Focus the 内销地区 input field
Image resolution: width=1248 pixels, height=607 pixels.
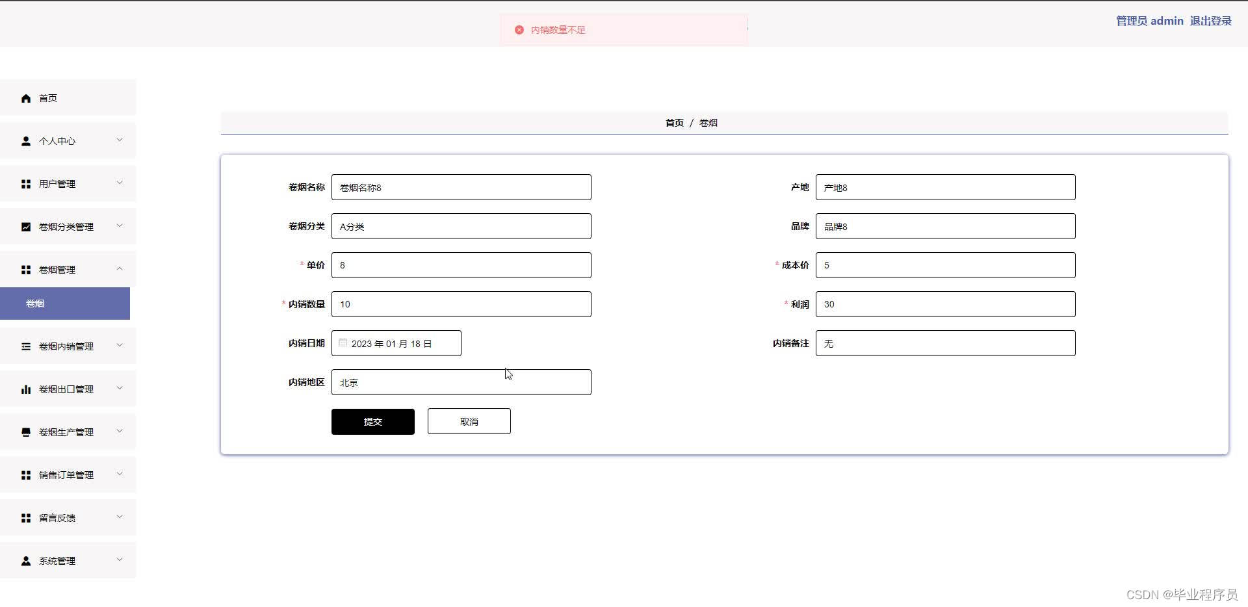coord(461,382)
